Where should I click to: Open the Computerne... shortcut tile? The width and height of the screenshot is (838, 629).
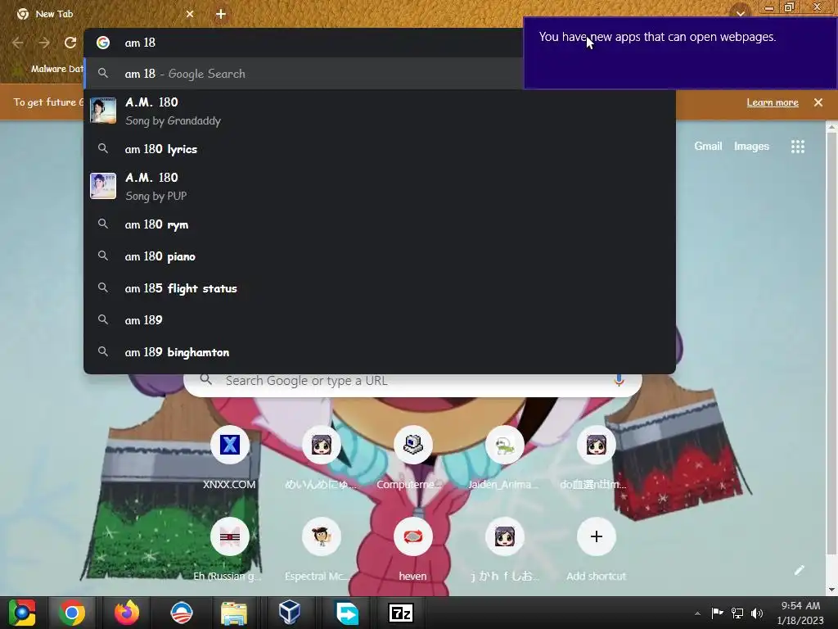[412, 458]
